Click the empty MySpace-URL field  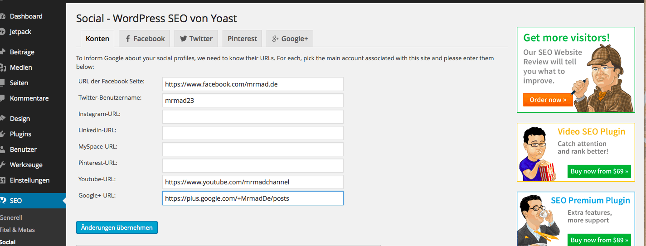(x=253, y=150)
